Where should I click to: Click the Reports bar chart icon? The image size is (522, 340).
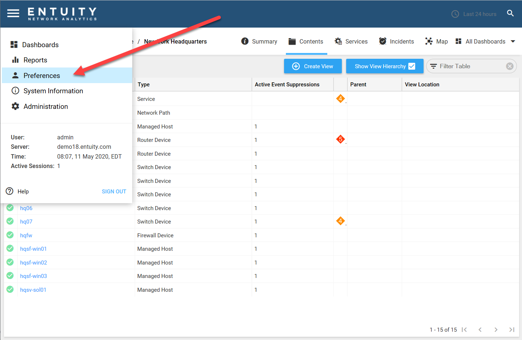coord(15,60)
